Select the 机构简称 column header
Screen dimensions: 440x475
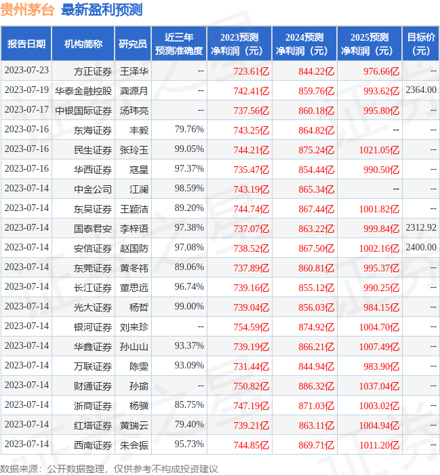tap(83, 44)
